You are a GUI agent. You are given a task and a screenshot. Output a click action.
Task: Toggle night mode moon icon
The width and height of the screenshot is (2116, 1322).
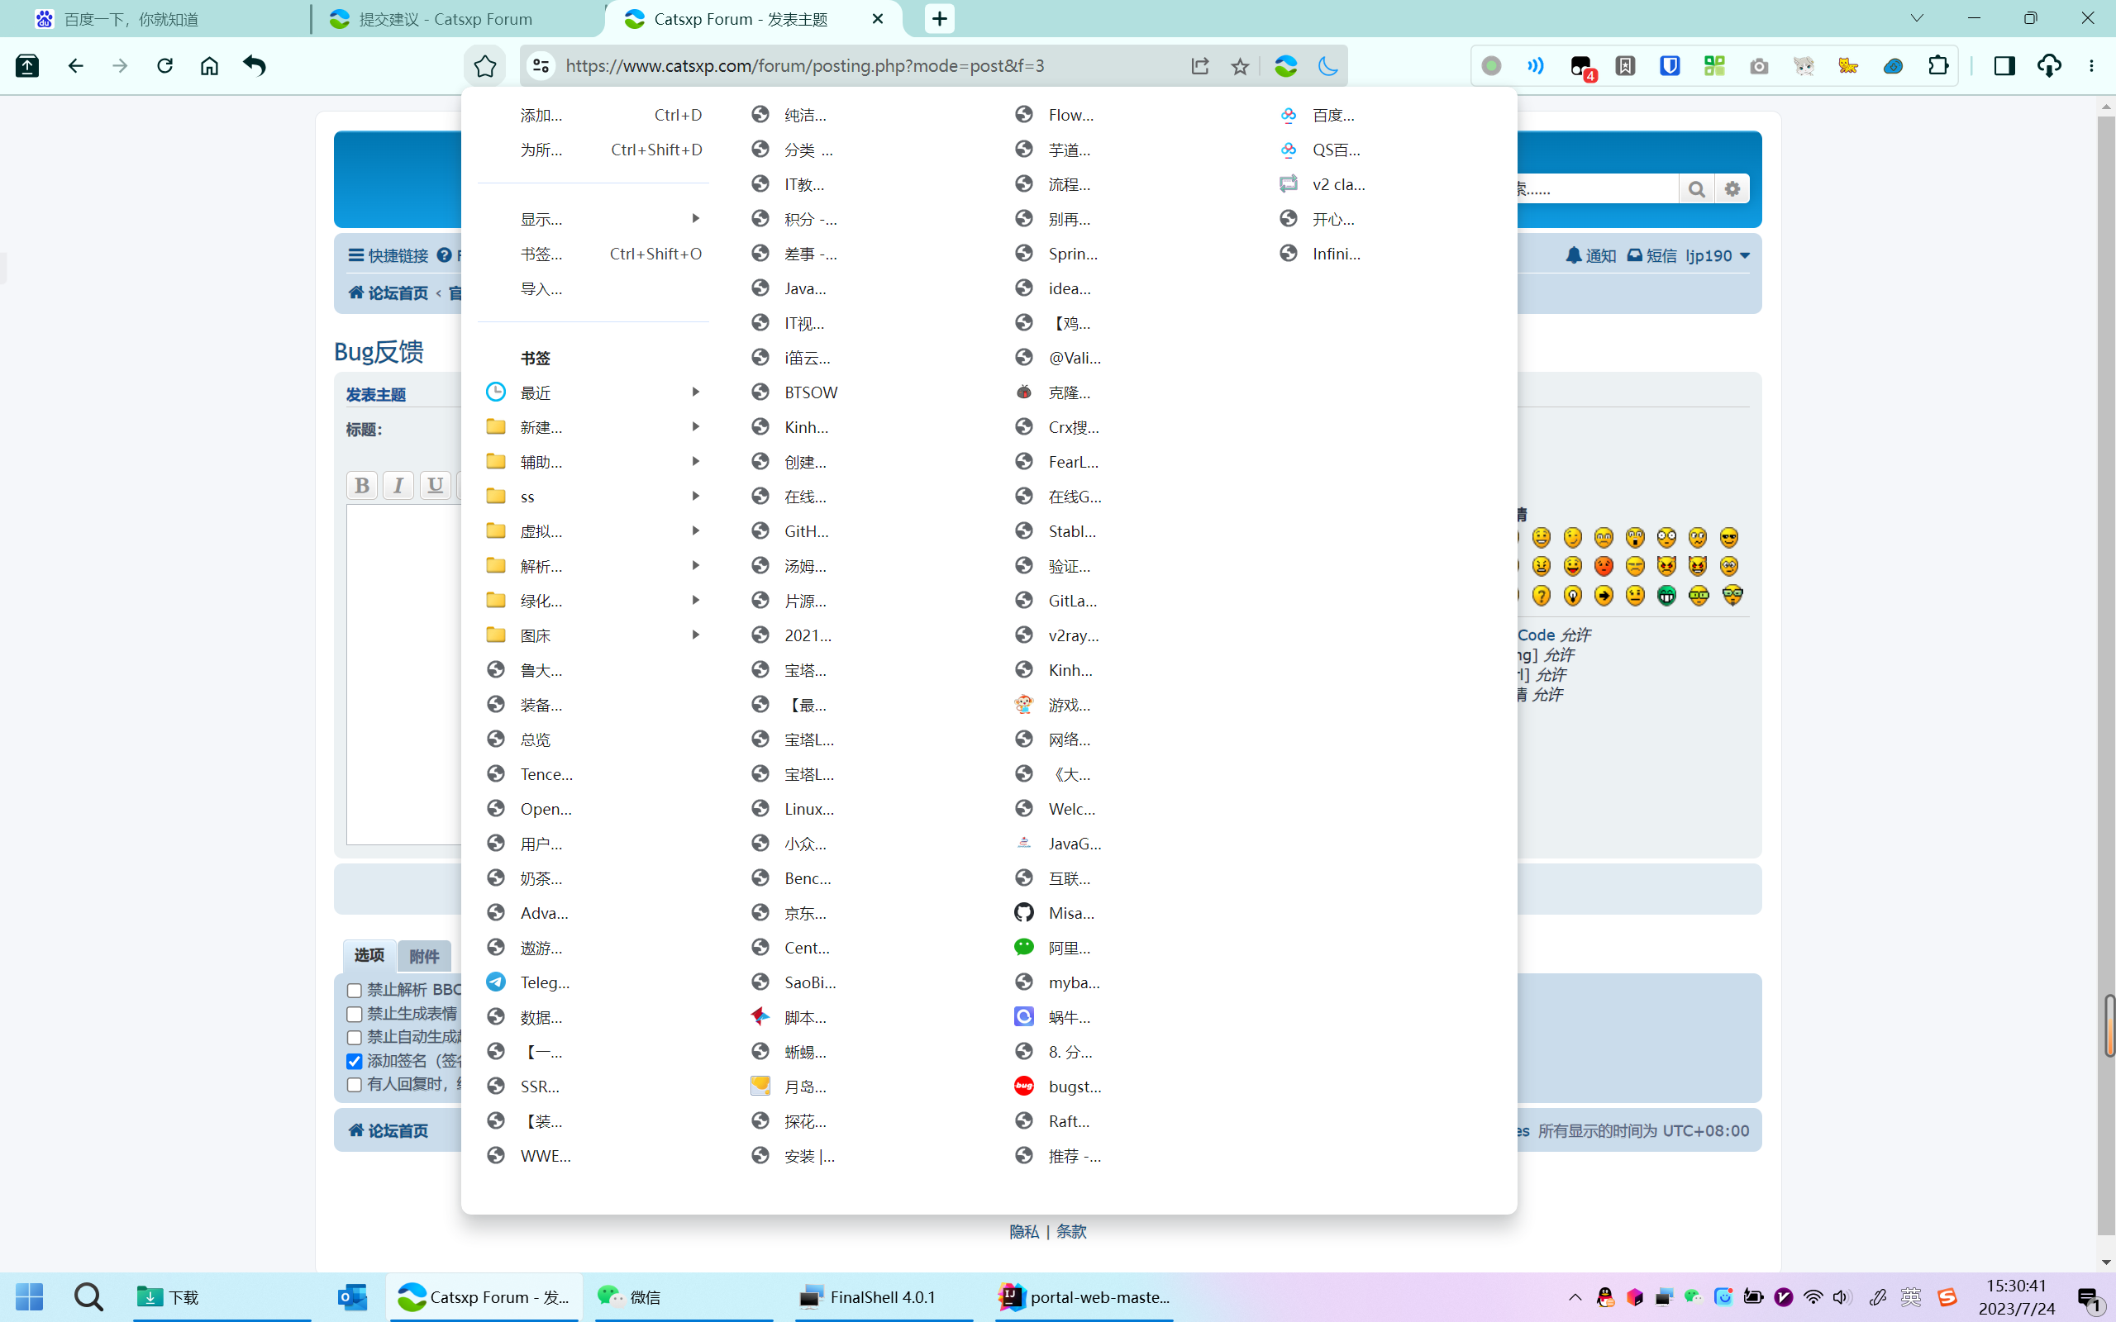1327,65
